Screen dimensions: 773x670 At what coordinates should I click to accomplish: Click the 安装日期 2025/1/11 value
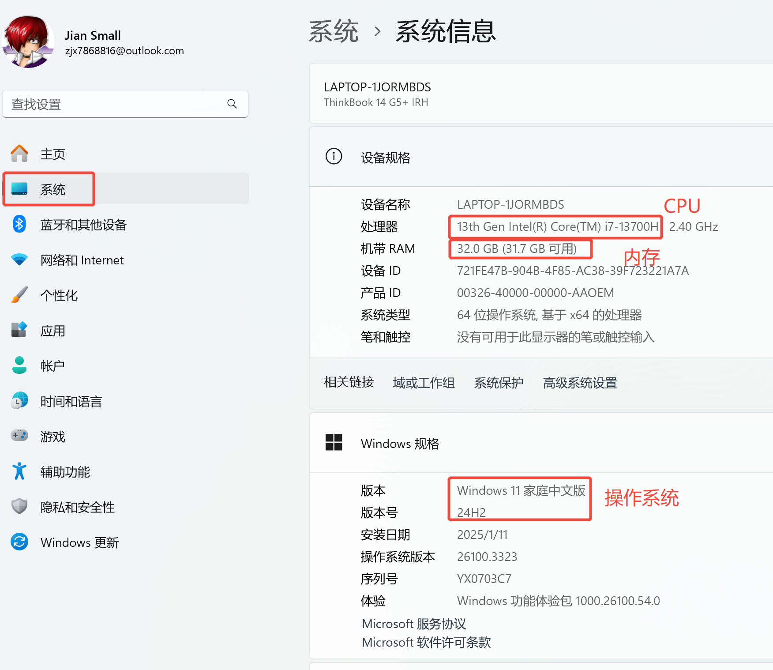click(x=482, y=534)
